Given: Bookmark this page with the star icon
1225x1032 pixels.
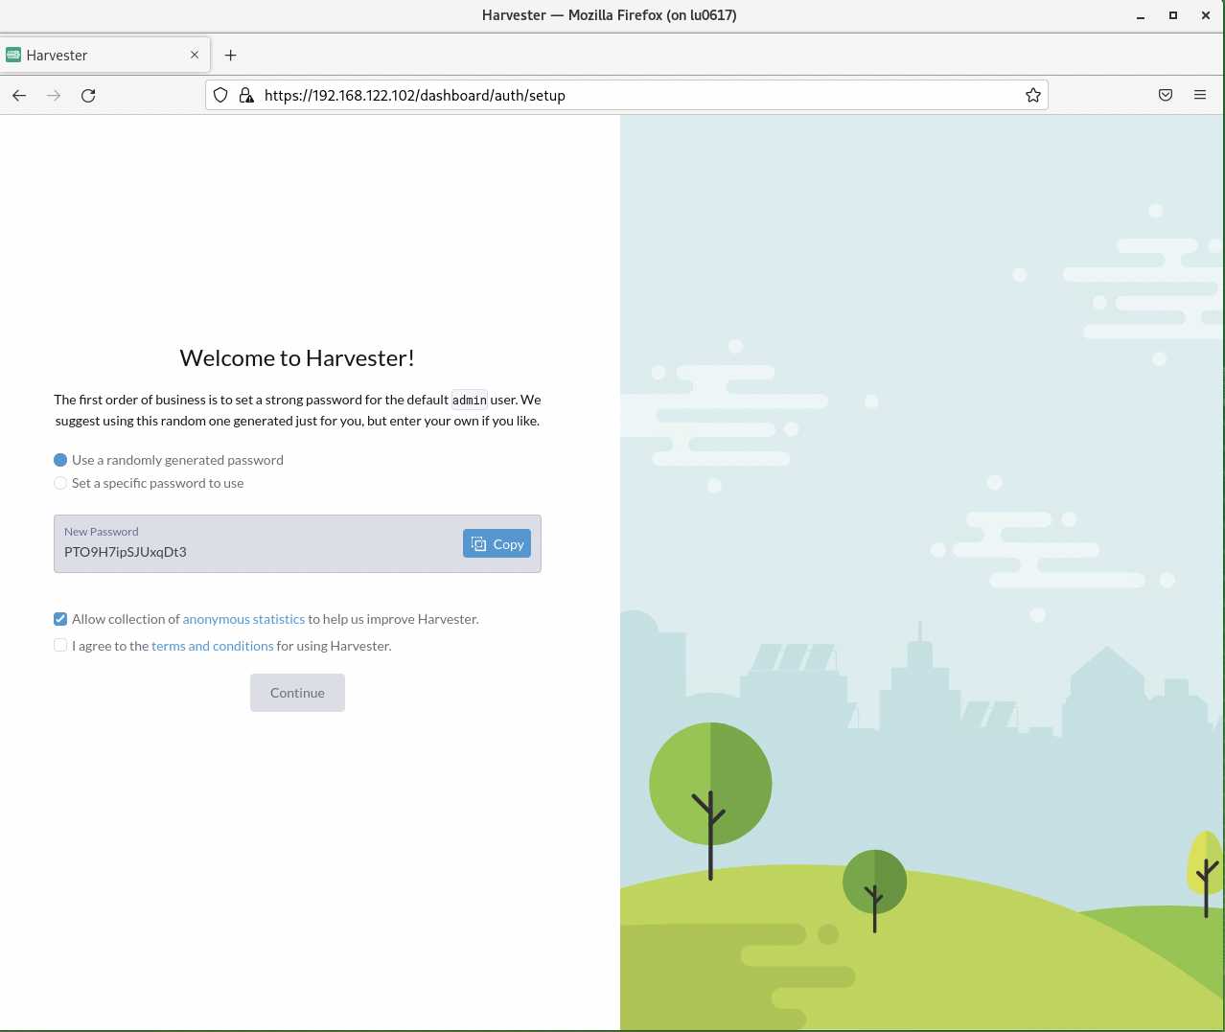Looking at the screenshot, I should (x=1032, y=95).
